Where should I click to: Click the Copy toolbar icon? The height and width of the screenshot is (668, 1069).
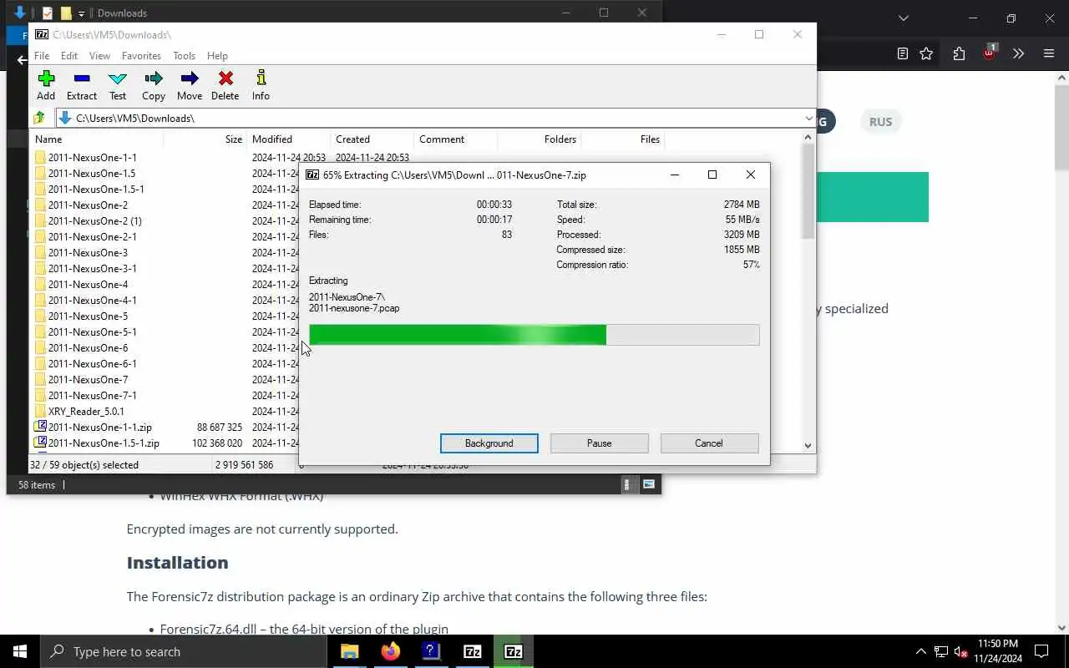(154, 85)
